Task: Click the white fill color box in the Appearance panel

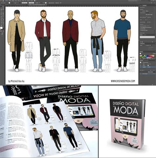Action: [148, 65]
